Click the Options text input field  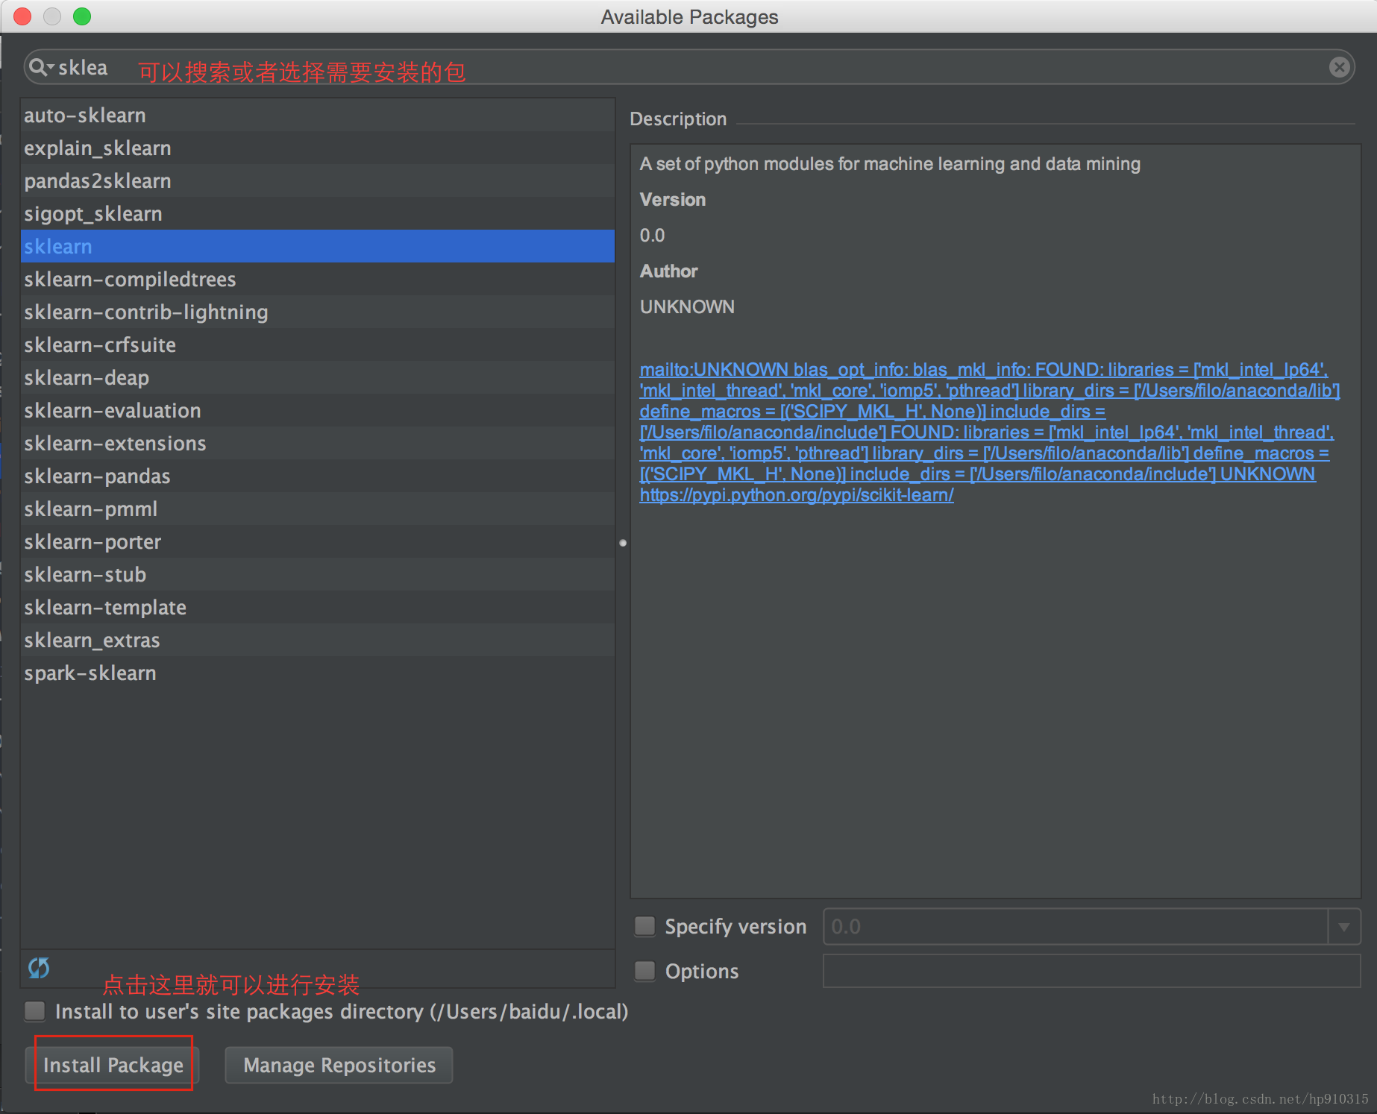tap(1091, 971)
